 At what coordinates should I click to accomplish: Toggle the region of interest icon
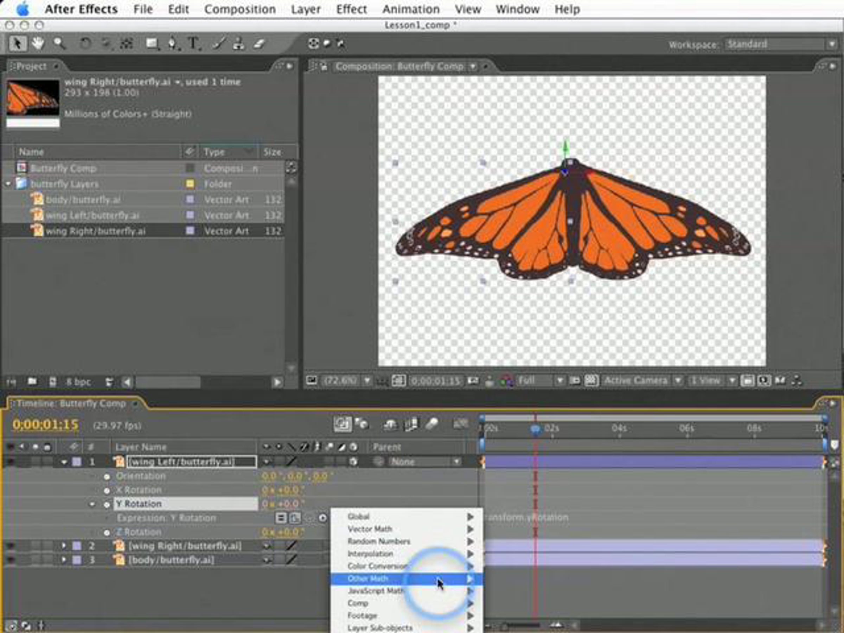(x=575, y=381)
